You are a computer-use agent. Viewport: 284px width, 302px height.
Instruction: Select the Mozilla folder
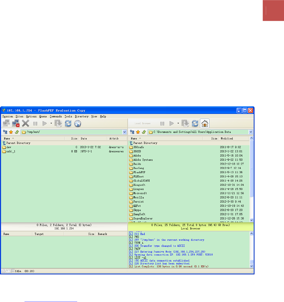(x=189, y=197)
